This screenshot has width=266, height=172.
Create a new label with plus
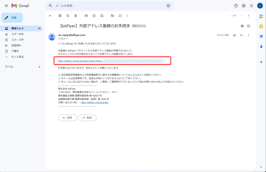coord(39,67)
